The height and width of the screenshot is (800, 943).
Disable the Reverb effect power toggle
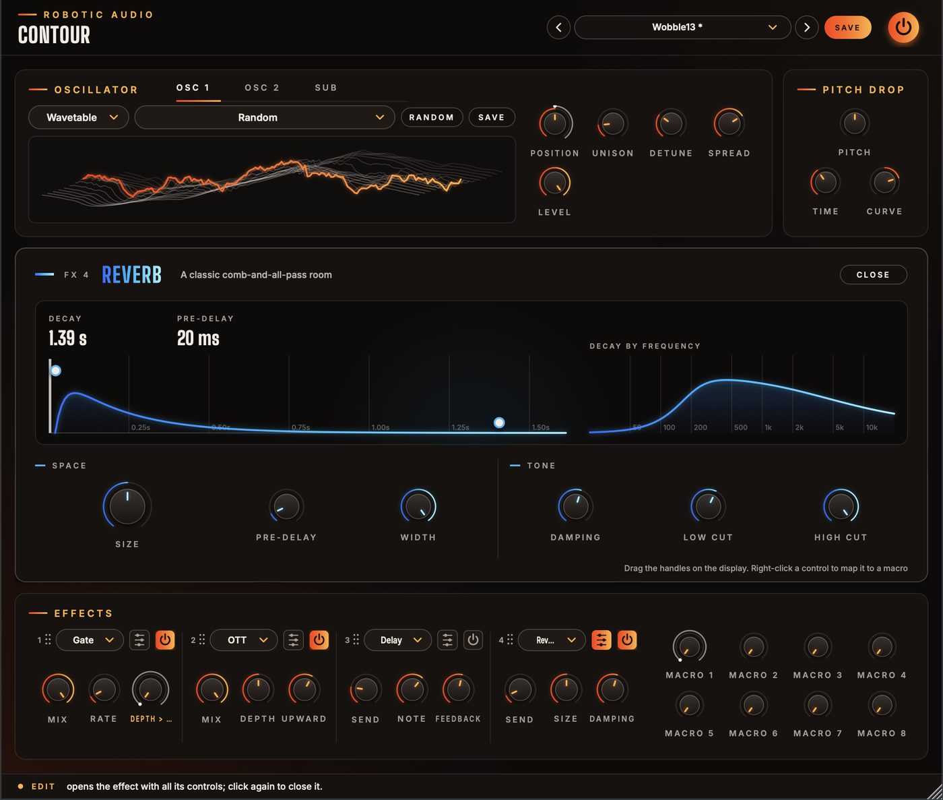pyautogui.click(x=627, y=640)
